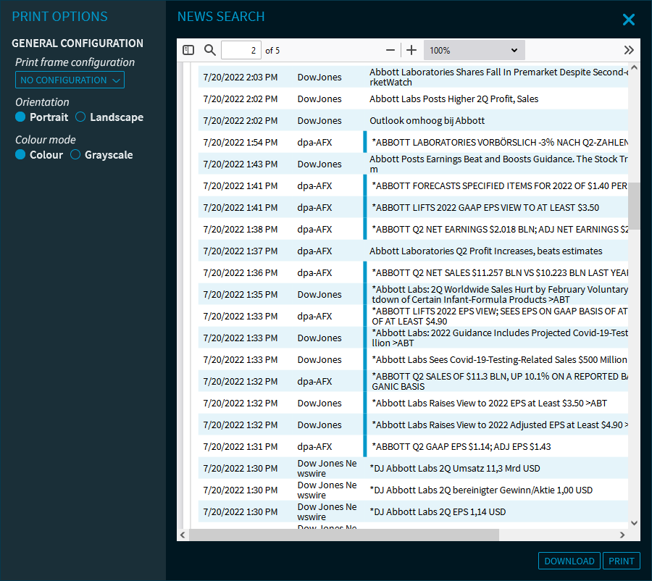The width and height of the screenshot is (652, 581).
Task: Open the NO CONFIGURATION dropdown
Action: pyautogui.click(x=70, y=80)
